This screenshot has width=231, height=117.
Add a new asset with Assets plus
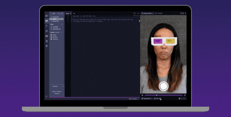[x=62, y=32]
